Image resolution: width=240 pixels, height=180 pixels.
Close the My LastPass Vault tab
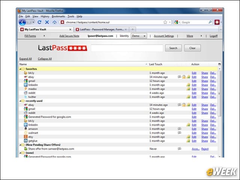70,30
